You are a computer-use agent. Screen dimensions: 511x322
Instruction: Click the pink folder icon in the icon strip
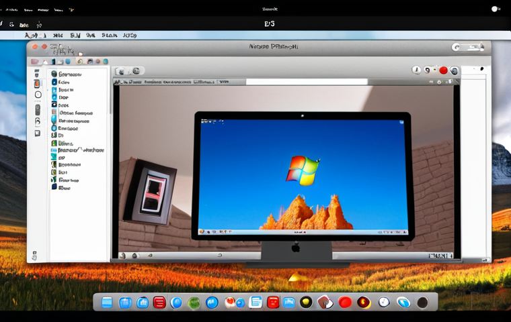(x=34, y=62)
